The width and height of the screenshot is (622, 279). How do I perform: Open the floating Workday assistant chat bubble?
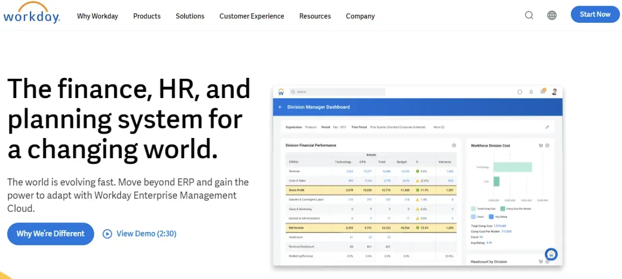(551, 254)
